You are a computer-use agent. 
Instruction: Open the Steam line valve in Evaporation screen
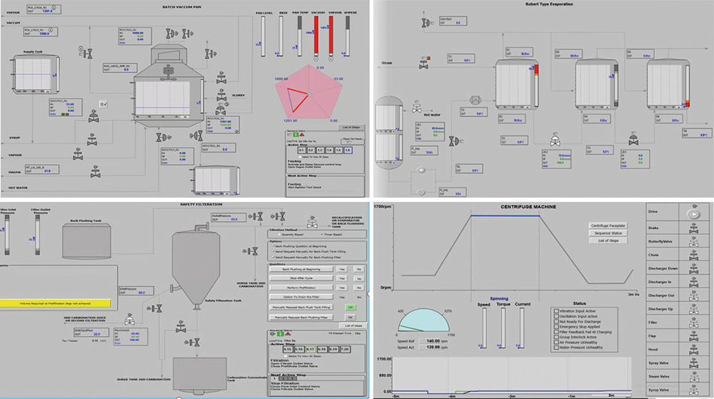(424, 64)
